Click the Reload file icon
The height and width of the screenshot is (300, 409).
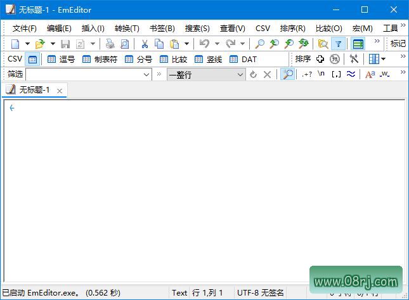point(80,44)
